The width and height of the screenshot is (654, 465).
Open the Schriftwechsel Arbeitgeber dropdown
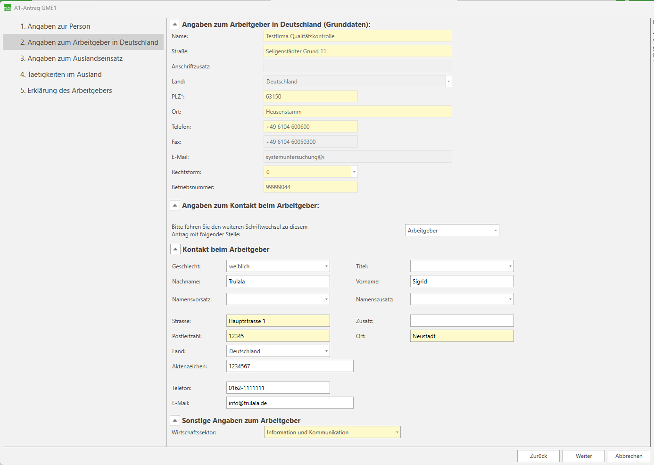(x=495, y=231)
